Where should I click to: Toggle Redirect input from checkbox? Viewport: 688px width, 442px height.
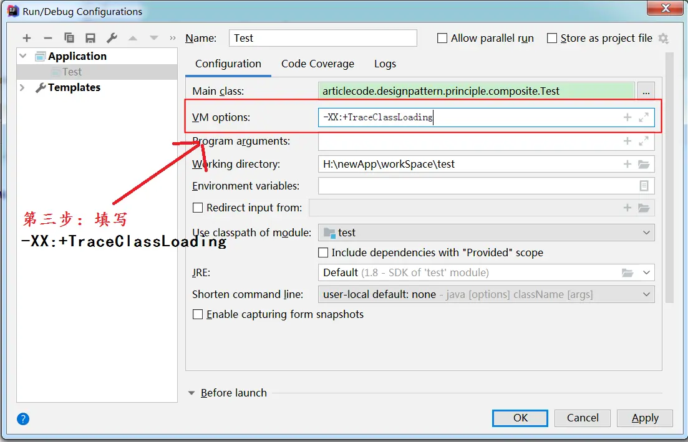pos(198,208)
